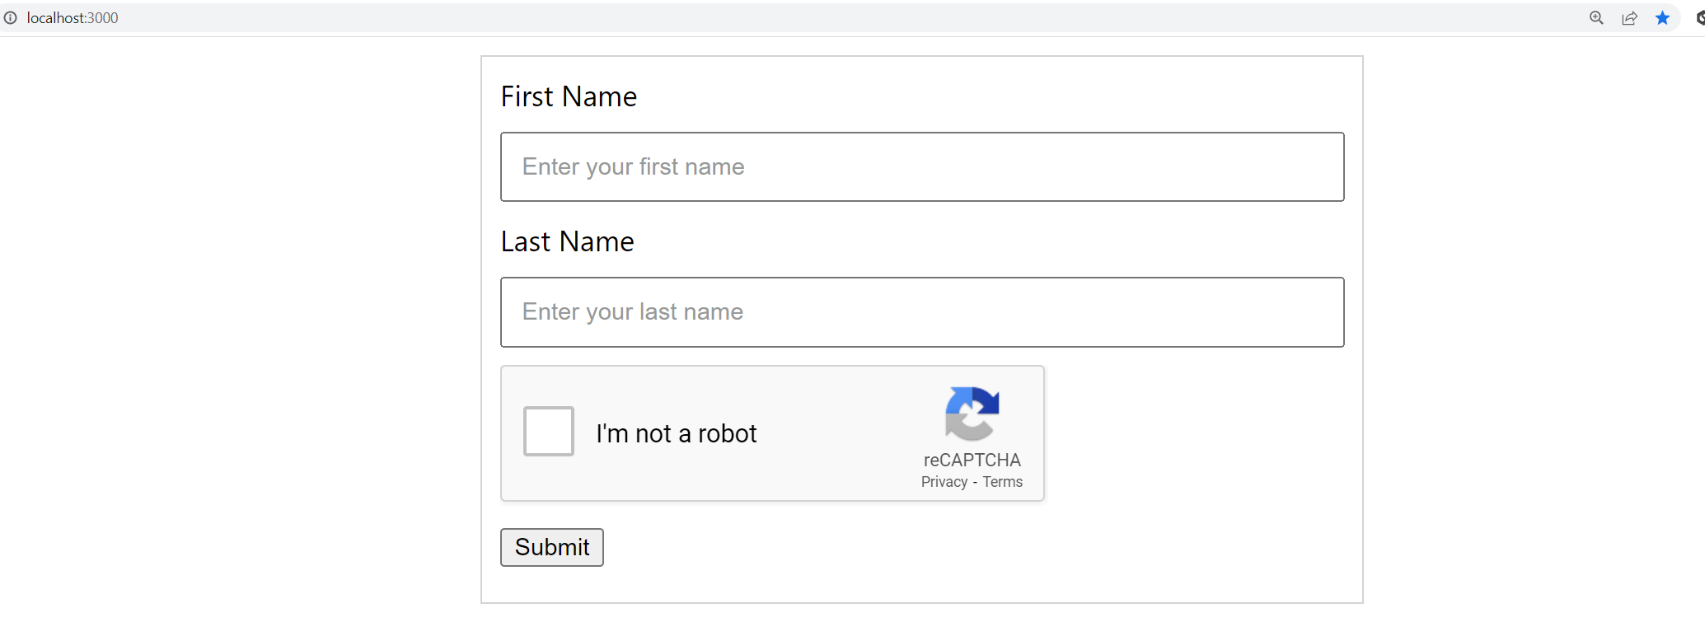Image resolution: width=1705 pixels, height=636 pixels.
Task: Click the First Name label
Action: (x=569, y=96)
